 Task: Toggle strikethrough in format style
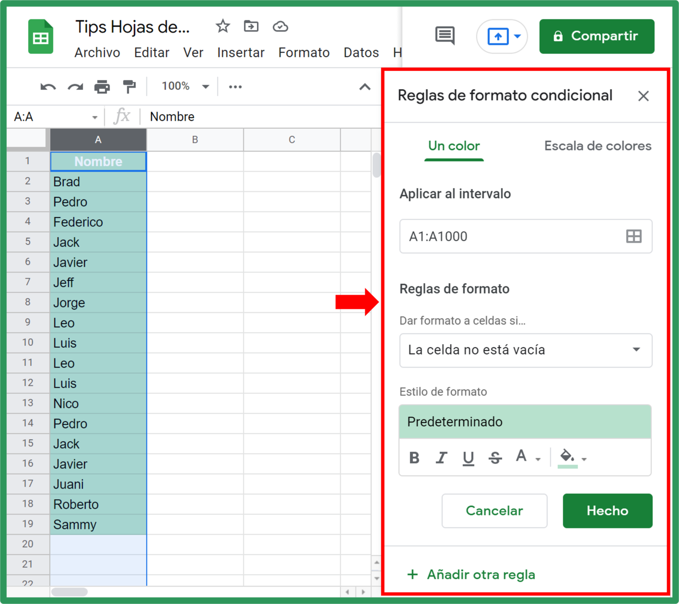(495, 458)
